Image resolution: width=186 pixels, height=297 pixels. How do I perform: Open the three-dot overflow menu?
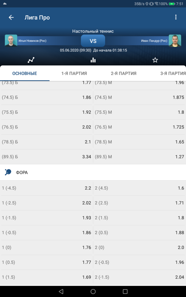pyautogui.click(x=176, y=17)
